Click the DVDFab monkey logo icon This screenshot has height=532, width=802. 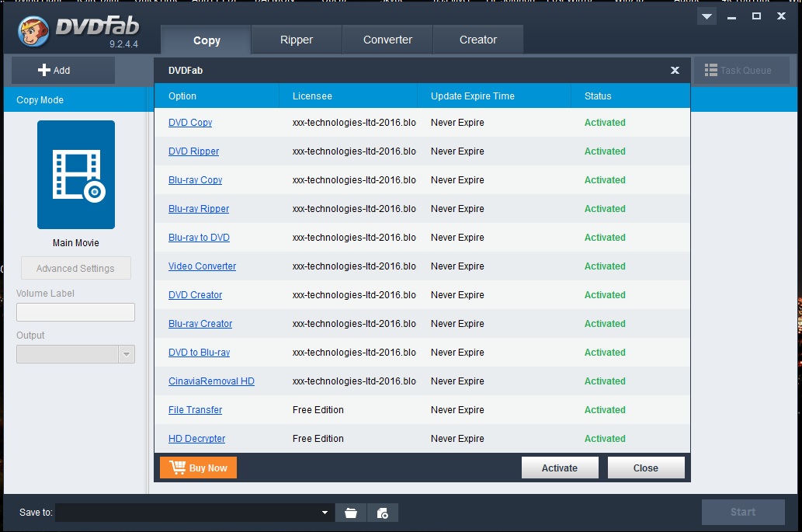33,31
